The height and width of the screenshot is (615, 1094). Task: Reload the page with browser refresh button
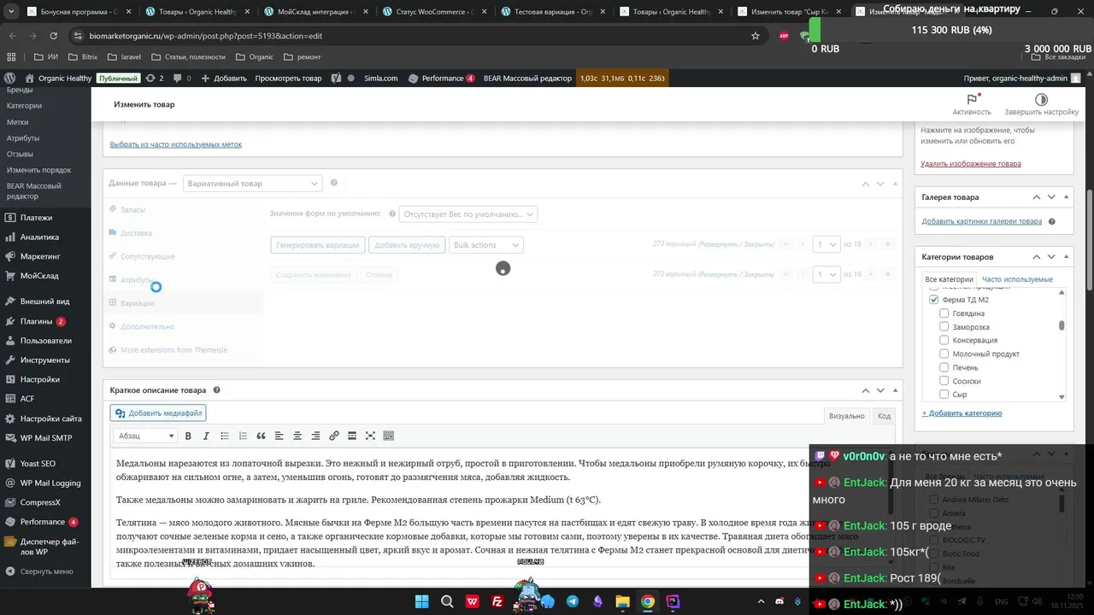(53, 36)
